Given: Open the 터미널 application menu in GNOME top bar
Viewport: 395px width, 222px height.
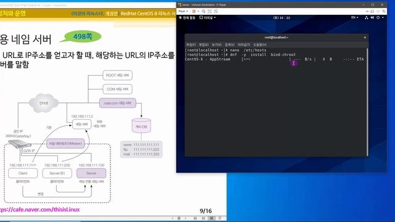Looking at the screenshot, I should coord(207,18).
